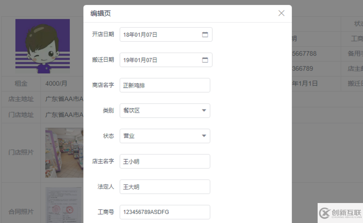Open calendar picker for 开店日期
The height and width of the screenshot is (223, 363).
click(x=205, y=35)
